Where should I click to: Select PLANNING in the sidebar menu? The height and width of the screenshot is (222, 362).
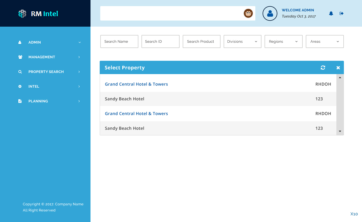(x=38, y=101)
